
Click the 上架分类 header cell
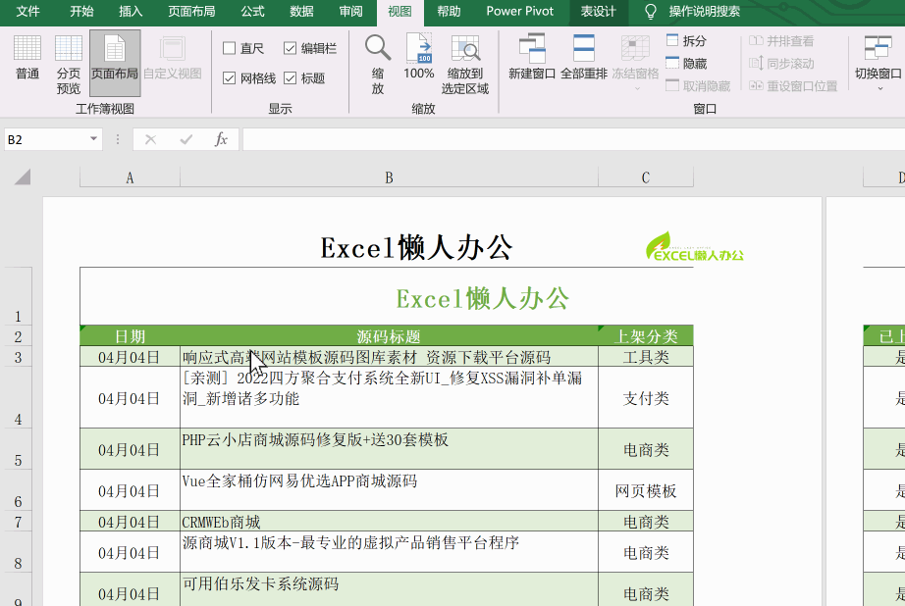point(646,336)
